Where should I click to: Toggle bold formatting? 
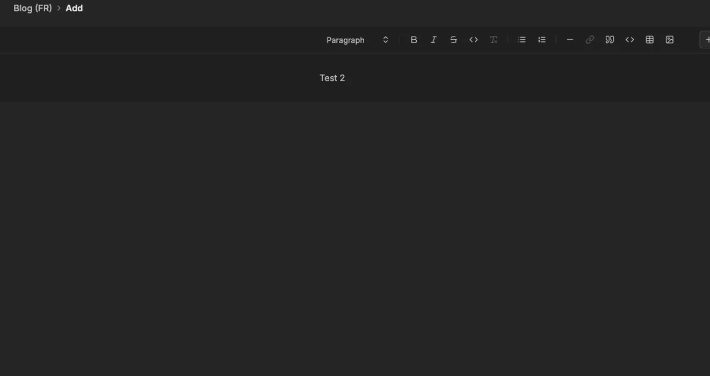[414, 40]
